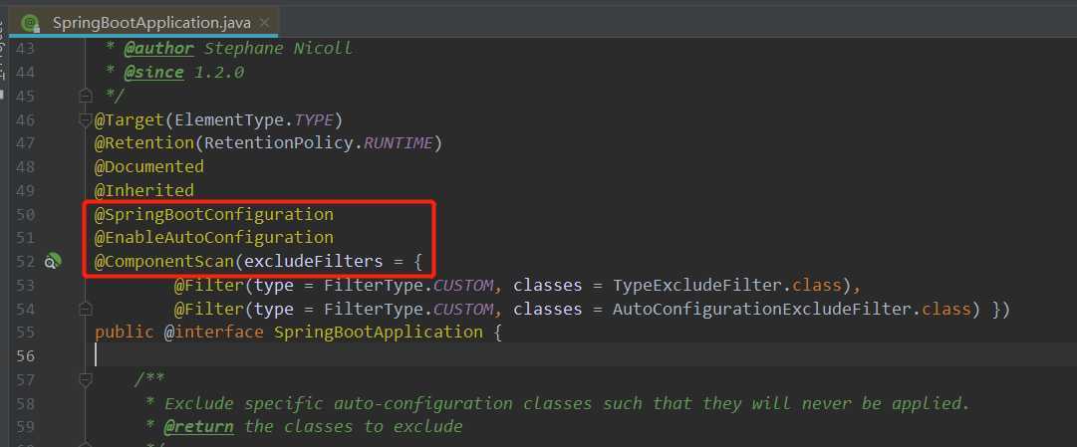The height and width of the screenshot is (447, 1077).
Task: Click the @Target annotation on line 46
Action: tap(130, 120)
